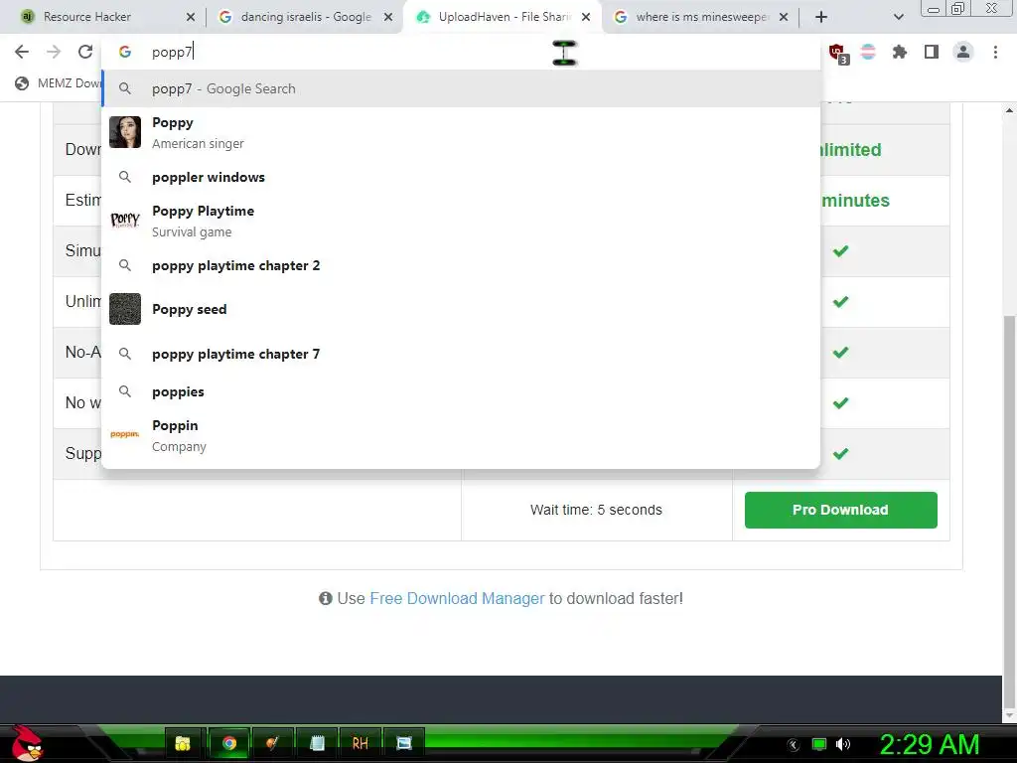Open the paint brush taskbar app
Screen dimensions: 1017x763
272,743
